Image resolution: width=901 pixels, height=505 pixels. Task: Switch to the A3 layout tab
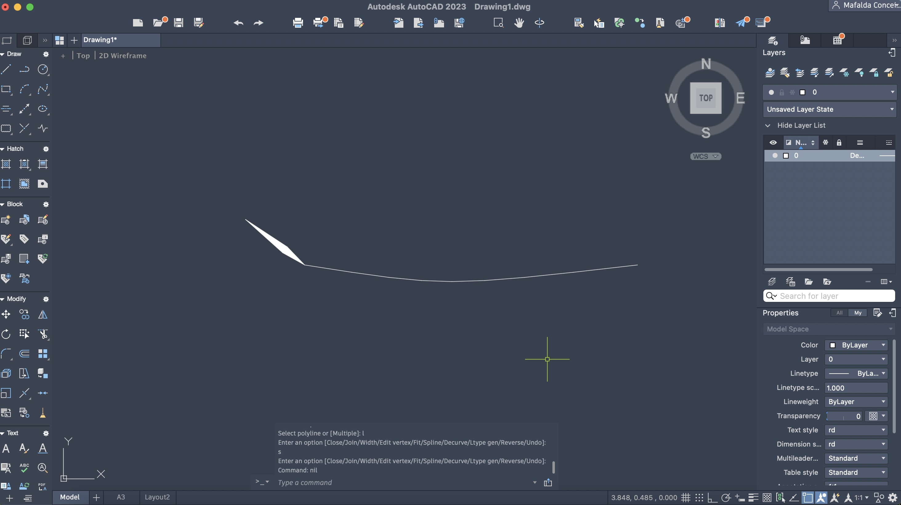tap(121, 497)
